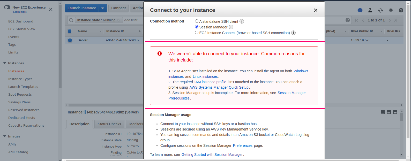Follow the Linux instances link
411x161 pixels.
pos(205,76)
